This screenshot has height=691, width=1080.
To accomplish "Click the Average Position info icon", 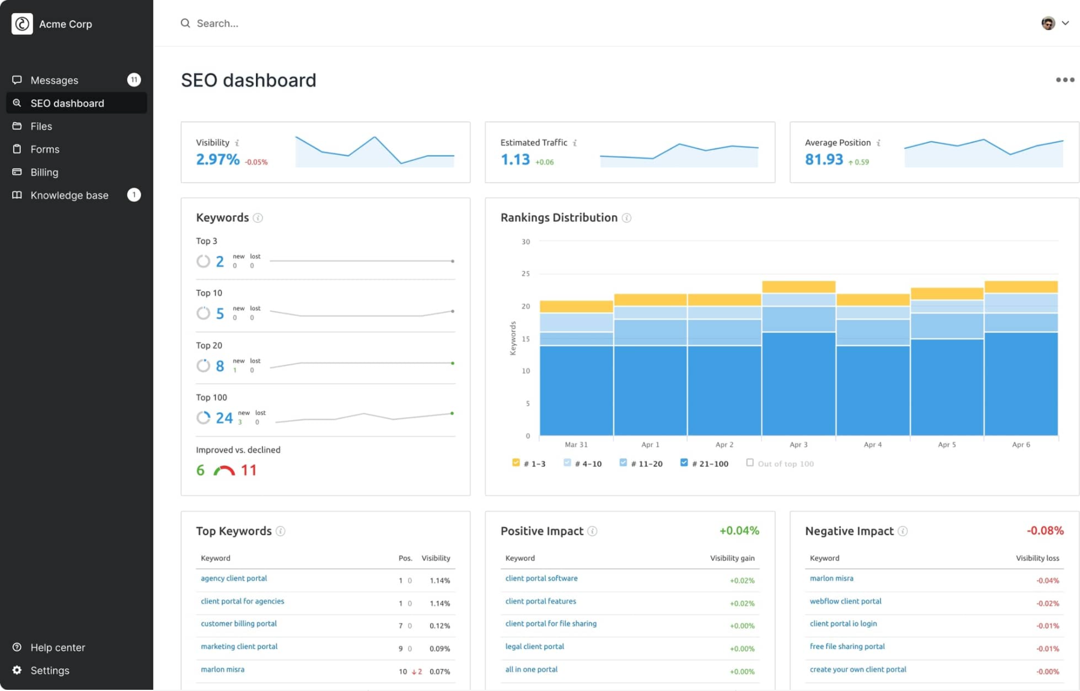I will (x=878, y=143).
